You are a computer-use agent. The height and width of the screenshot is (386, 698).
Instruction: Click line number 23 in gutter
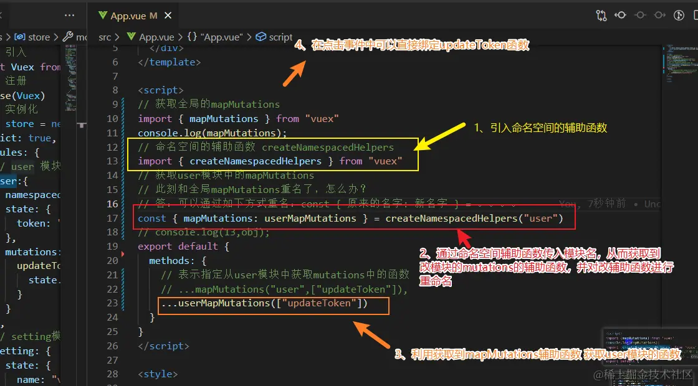pyautogui.click(x=112, y=303)
